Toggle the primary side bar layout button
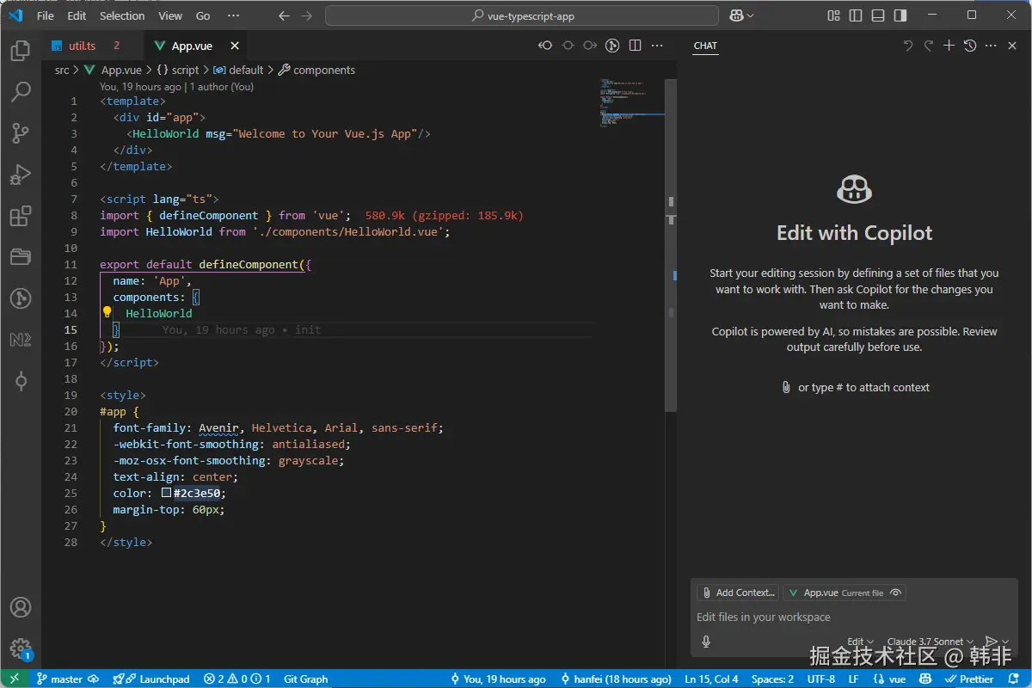 pyautogui.click(x=855, y=15)
